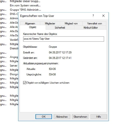Viewport: 140px width, 128px height.
Task: Select the creation date 04.09.2017 12:17:29
Action: 60,52
